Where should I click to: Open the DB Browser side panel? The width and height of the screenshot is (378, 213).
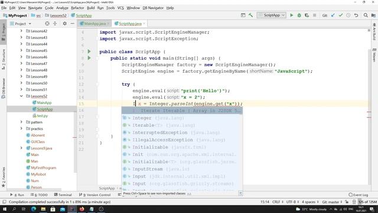tap(4, 88)
